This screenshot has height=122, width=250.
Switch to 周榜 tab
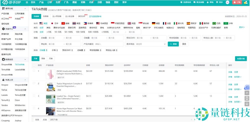click(x=43, y=59)
